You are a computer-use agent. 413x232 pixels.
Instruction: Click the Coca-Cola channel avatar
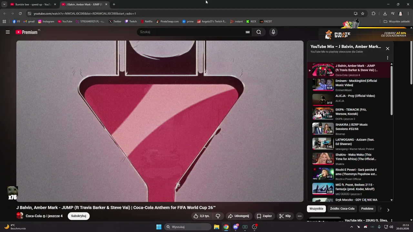click(x=20, y=216)
